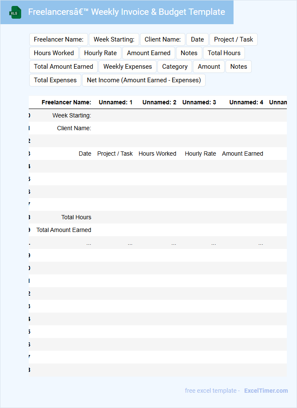Screen dimensions: 297x408
Task: Click the template title in the header
Action: (x=126, y=12)
